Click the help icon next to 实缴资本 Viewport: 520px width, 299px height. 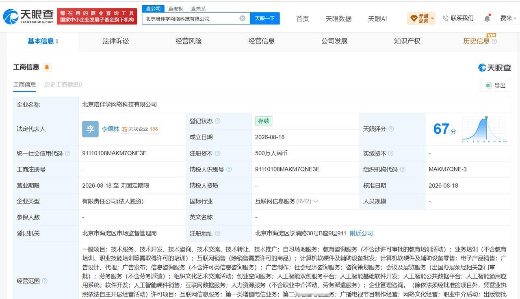click(391, 153)
